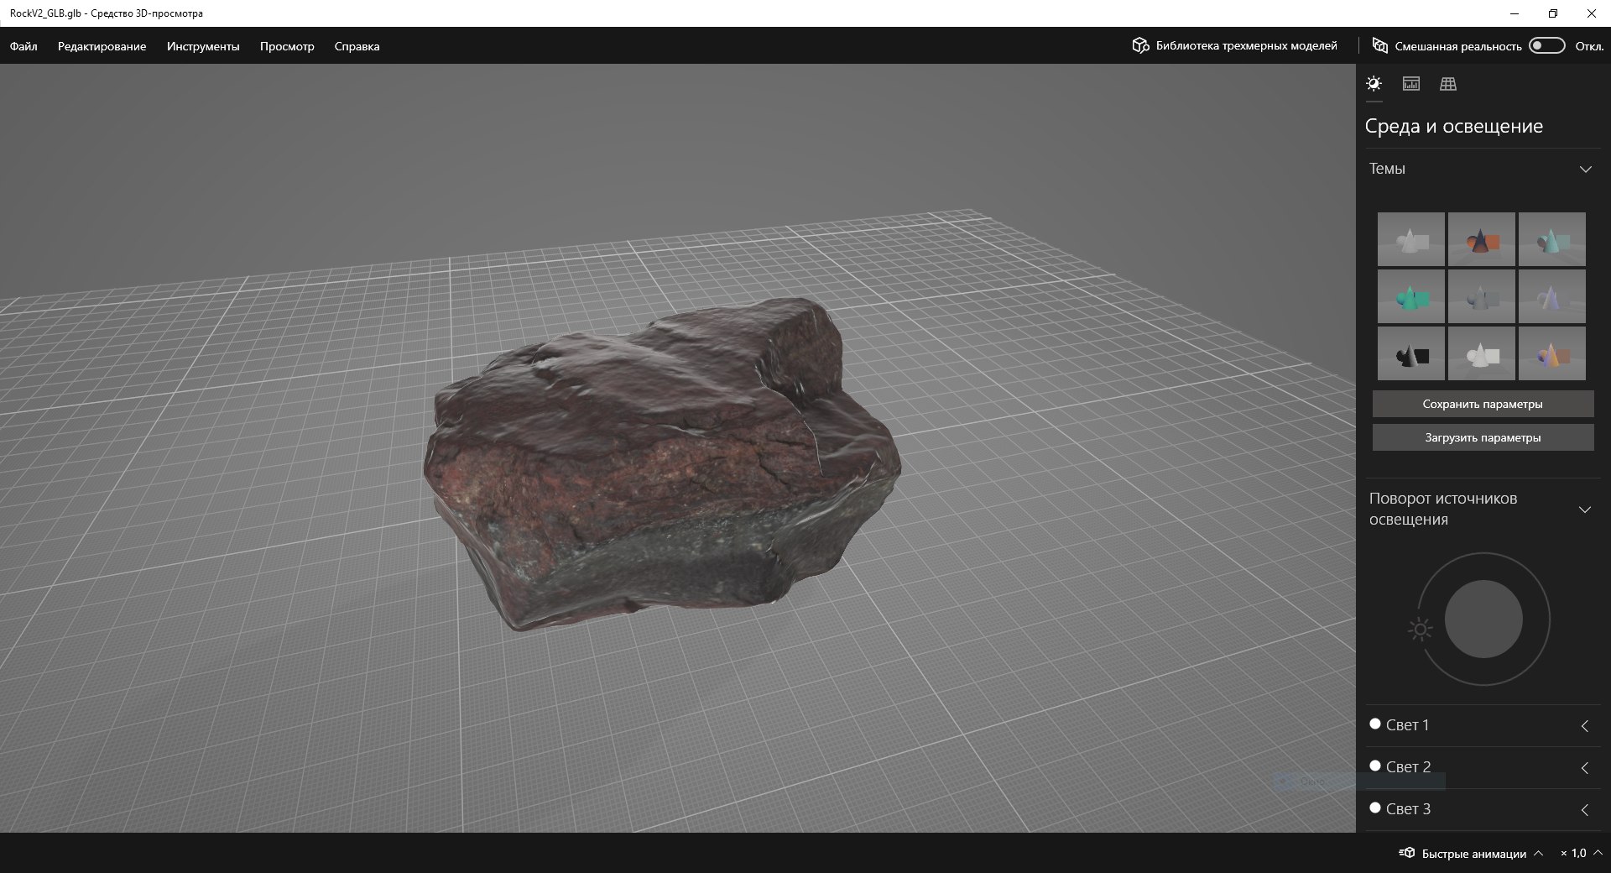
Task: Click the Свет 2 color dot
Action: (x=1375, y=766)
